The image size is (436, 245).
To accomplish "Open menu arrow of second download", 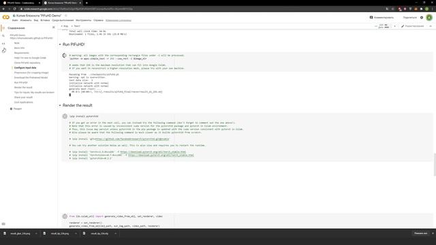I will (76, 233).
